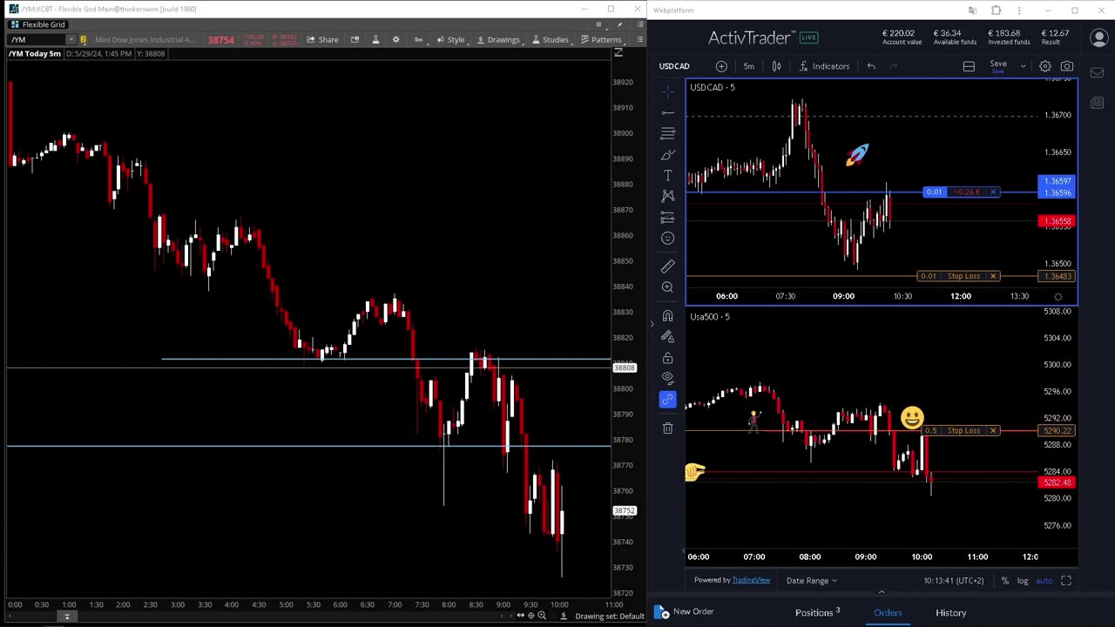Enter fullscreen chart mode
This screenshot has height=627, width=1115.
[x=1066, y=581]
